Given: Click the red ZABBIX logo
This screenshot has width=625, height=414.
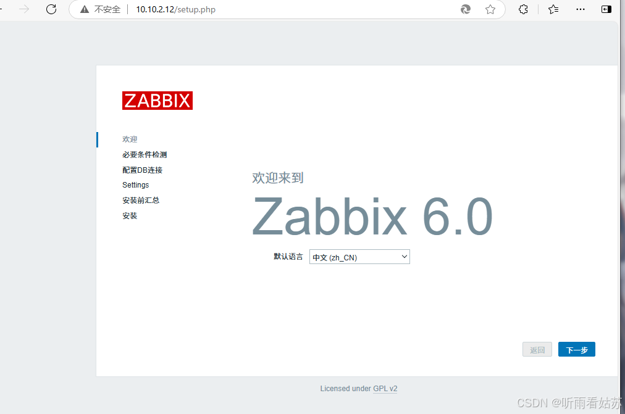Looking at the screenshot, I should [157, 101].
